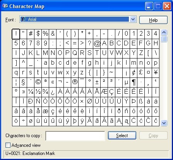Click the Arial font combo box
Screen dimensions: 173x160
pyautogui.click(x=78, y=19)
